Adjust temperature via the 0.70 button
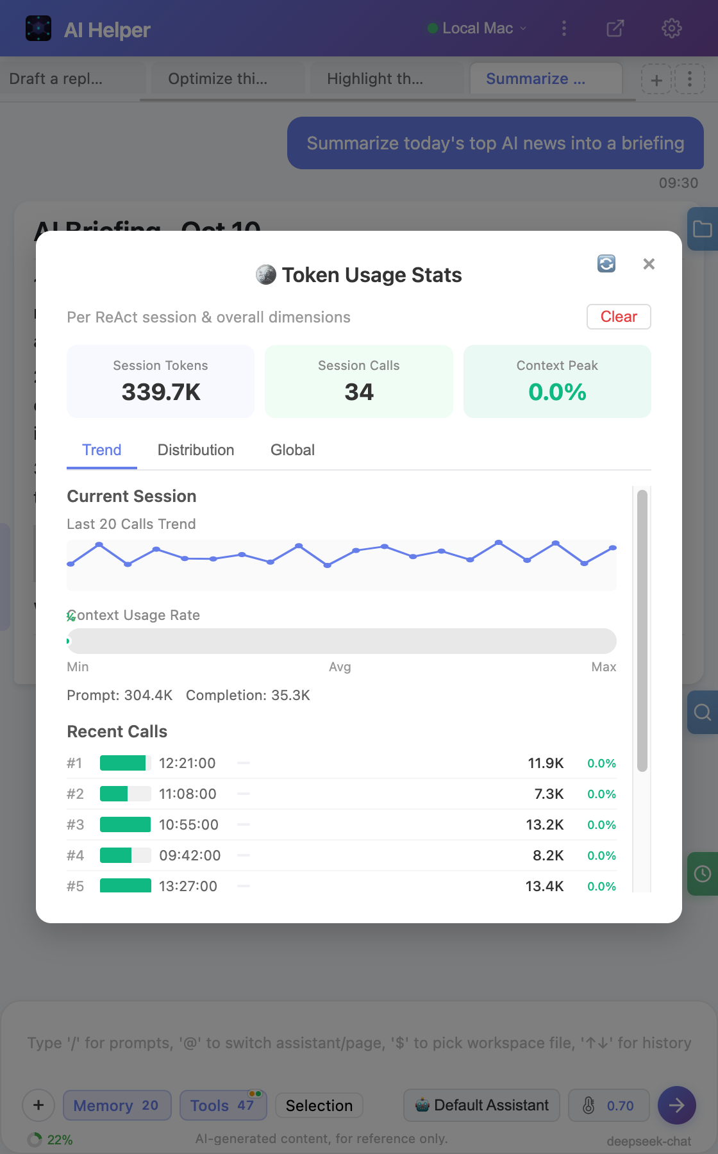 pos(609,1105)
